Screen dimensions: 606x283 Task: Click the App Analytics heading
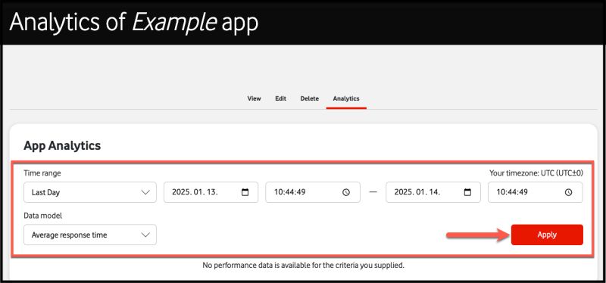pos(62,145)
